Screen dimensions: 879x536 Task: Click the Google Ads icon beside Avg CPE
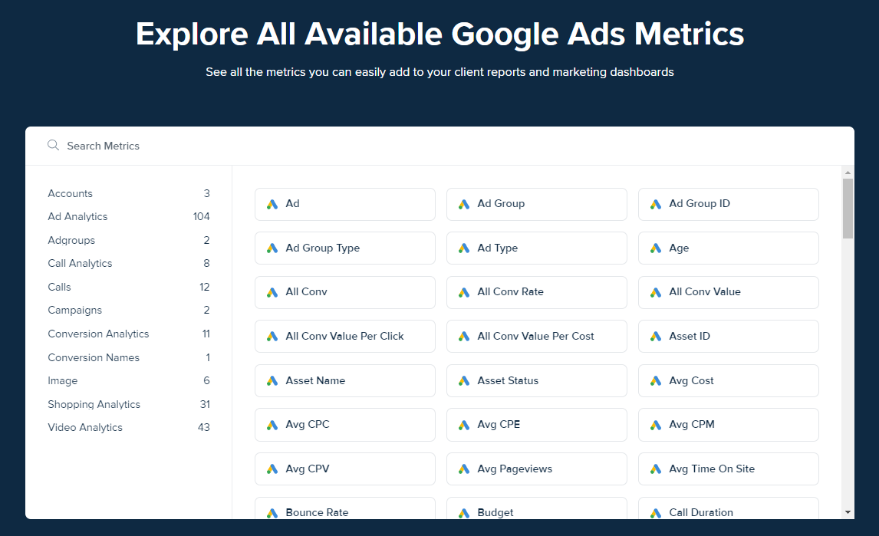coord(464,425)
